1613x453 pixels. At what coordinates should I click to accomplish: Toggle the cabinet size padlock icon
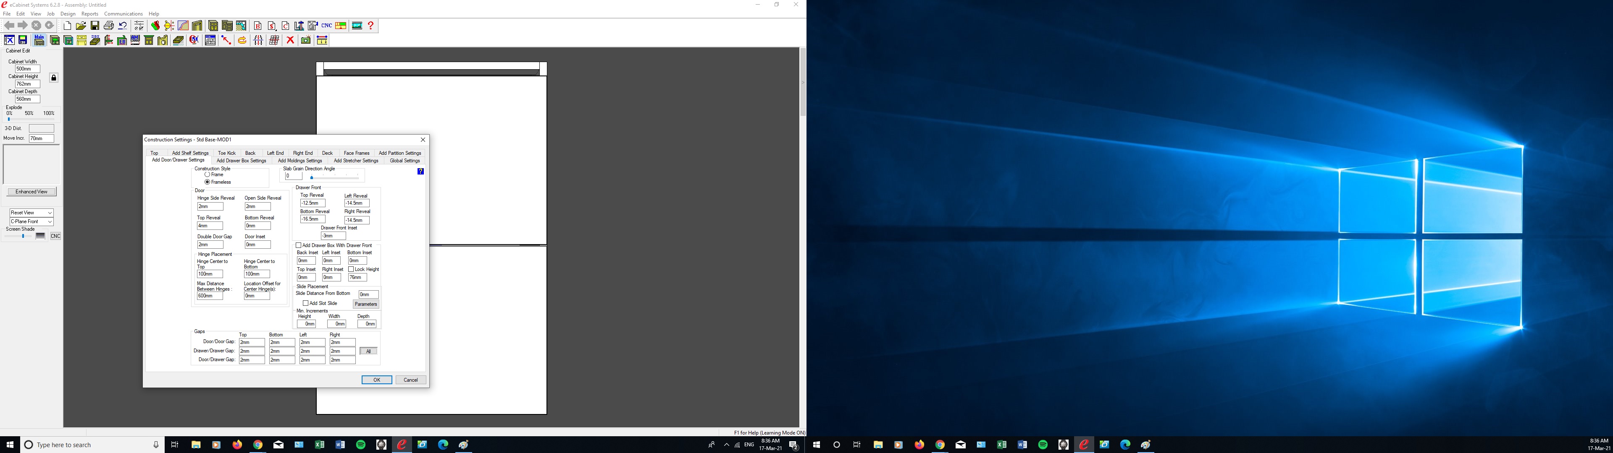coord(54,78)
